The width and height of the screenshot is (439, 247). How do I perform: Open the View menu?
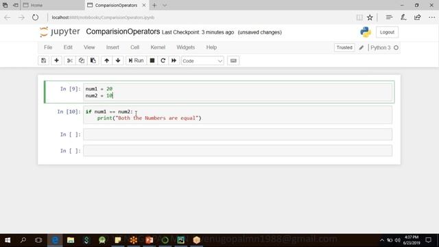pos(89,47)
